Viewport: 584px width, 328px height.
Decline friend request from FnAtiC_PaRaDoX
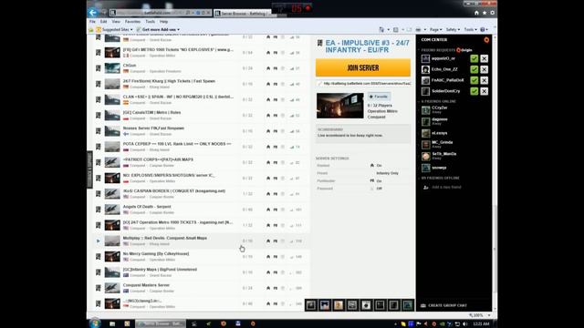(484, 80)
